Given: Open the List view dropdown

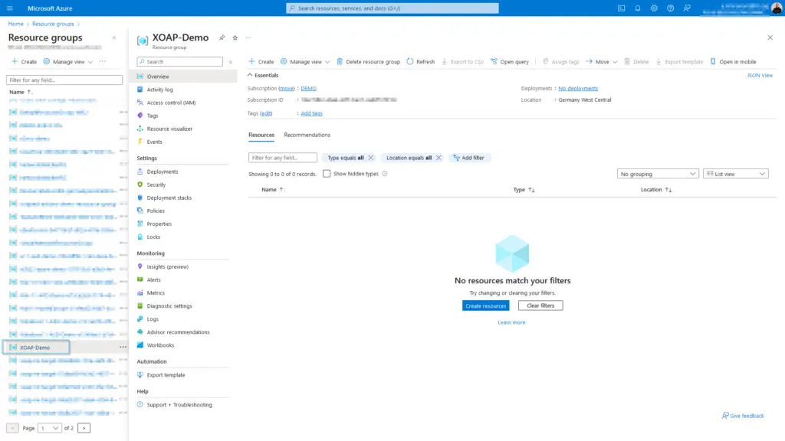Looking at the screenshot, I should 735,174.
